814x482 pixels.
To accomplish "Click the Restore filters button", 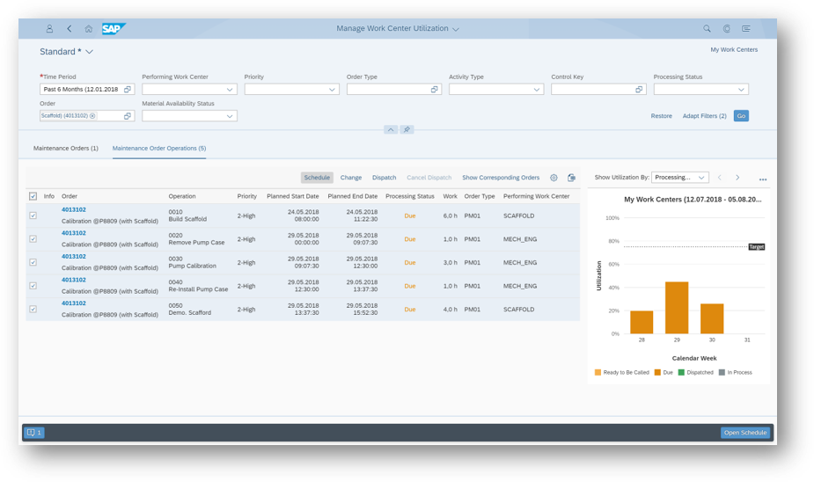I will click(x=662, y=116).
